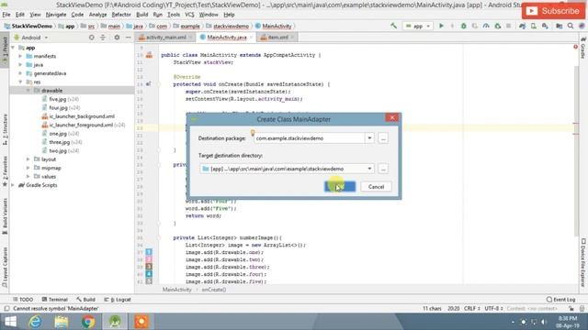Open File Explorer from the taskbar
588x330 pixels.
[62, 322]
